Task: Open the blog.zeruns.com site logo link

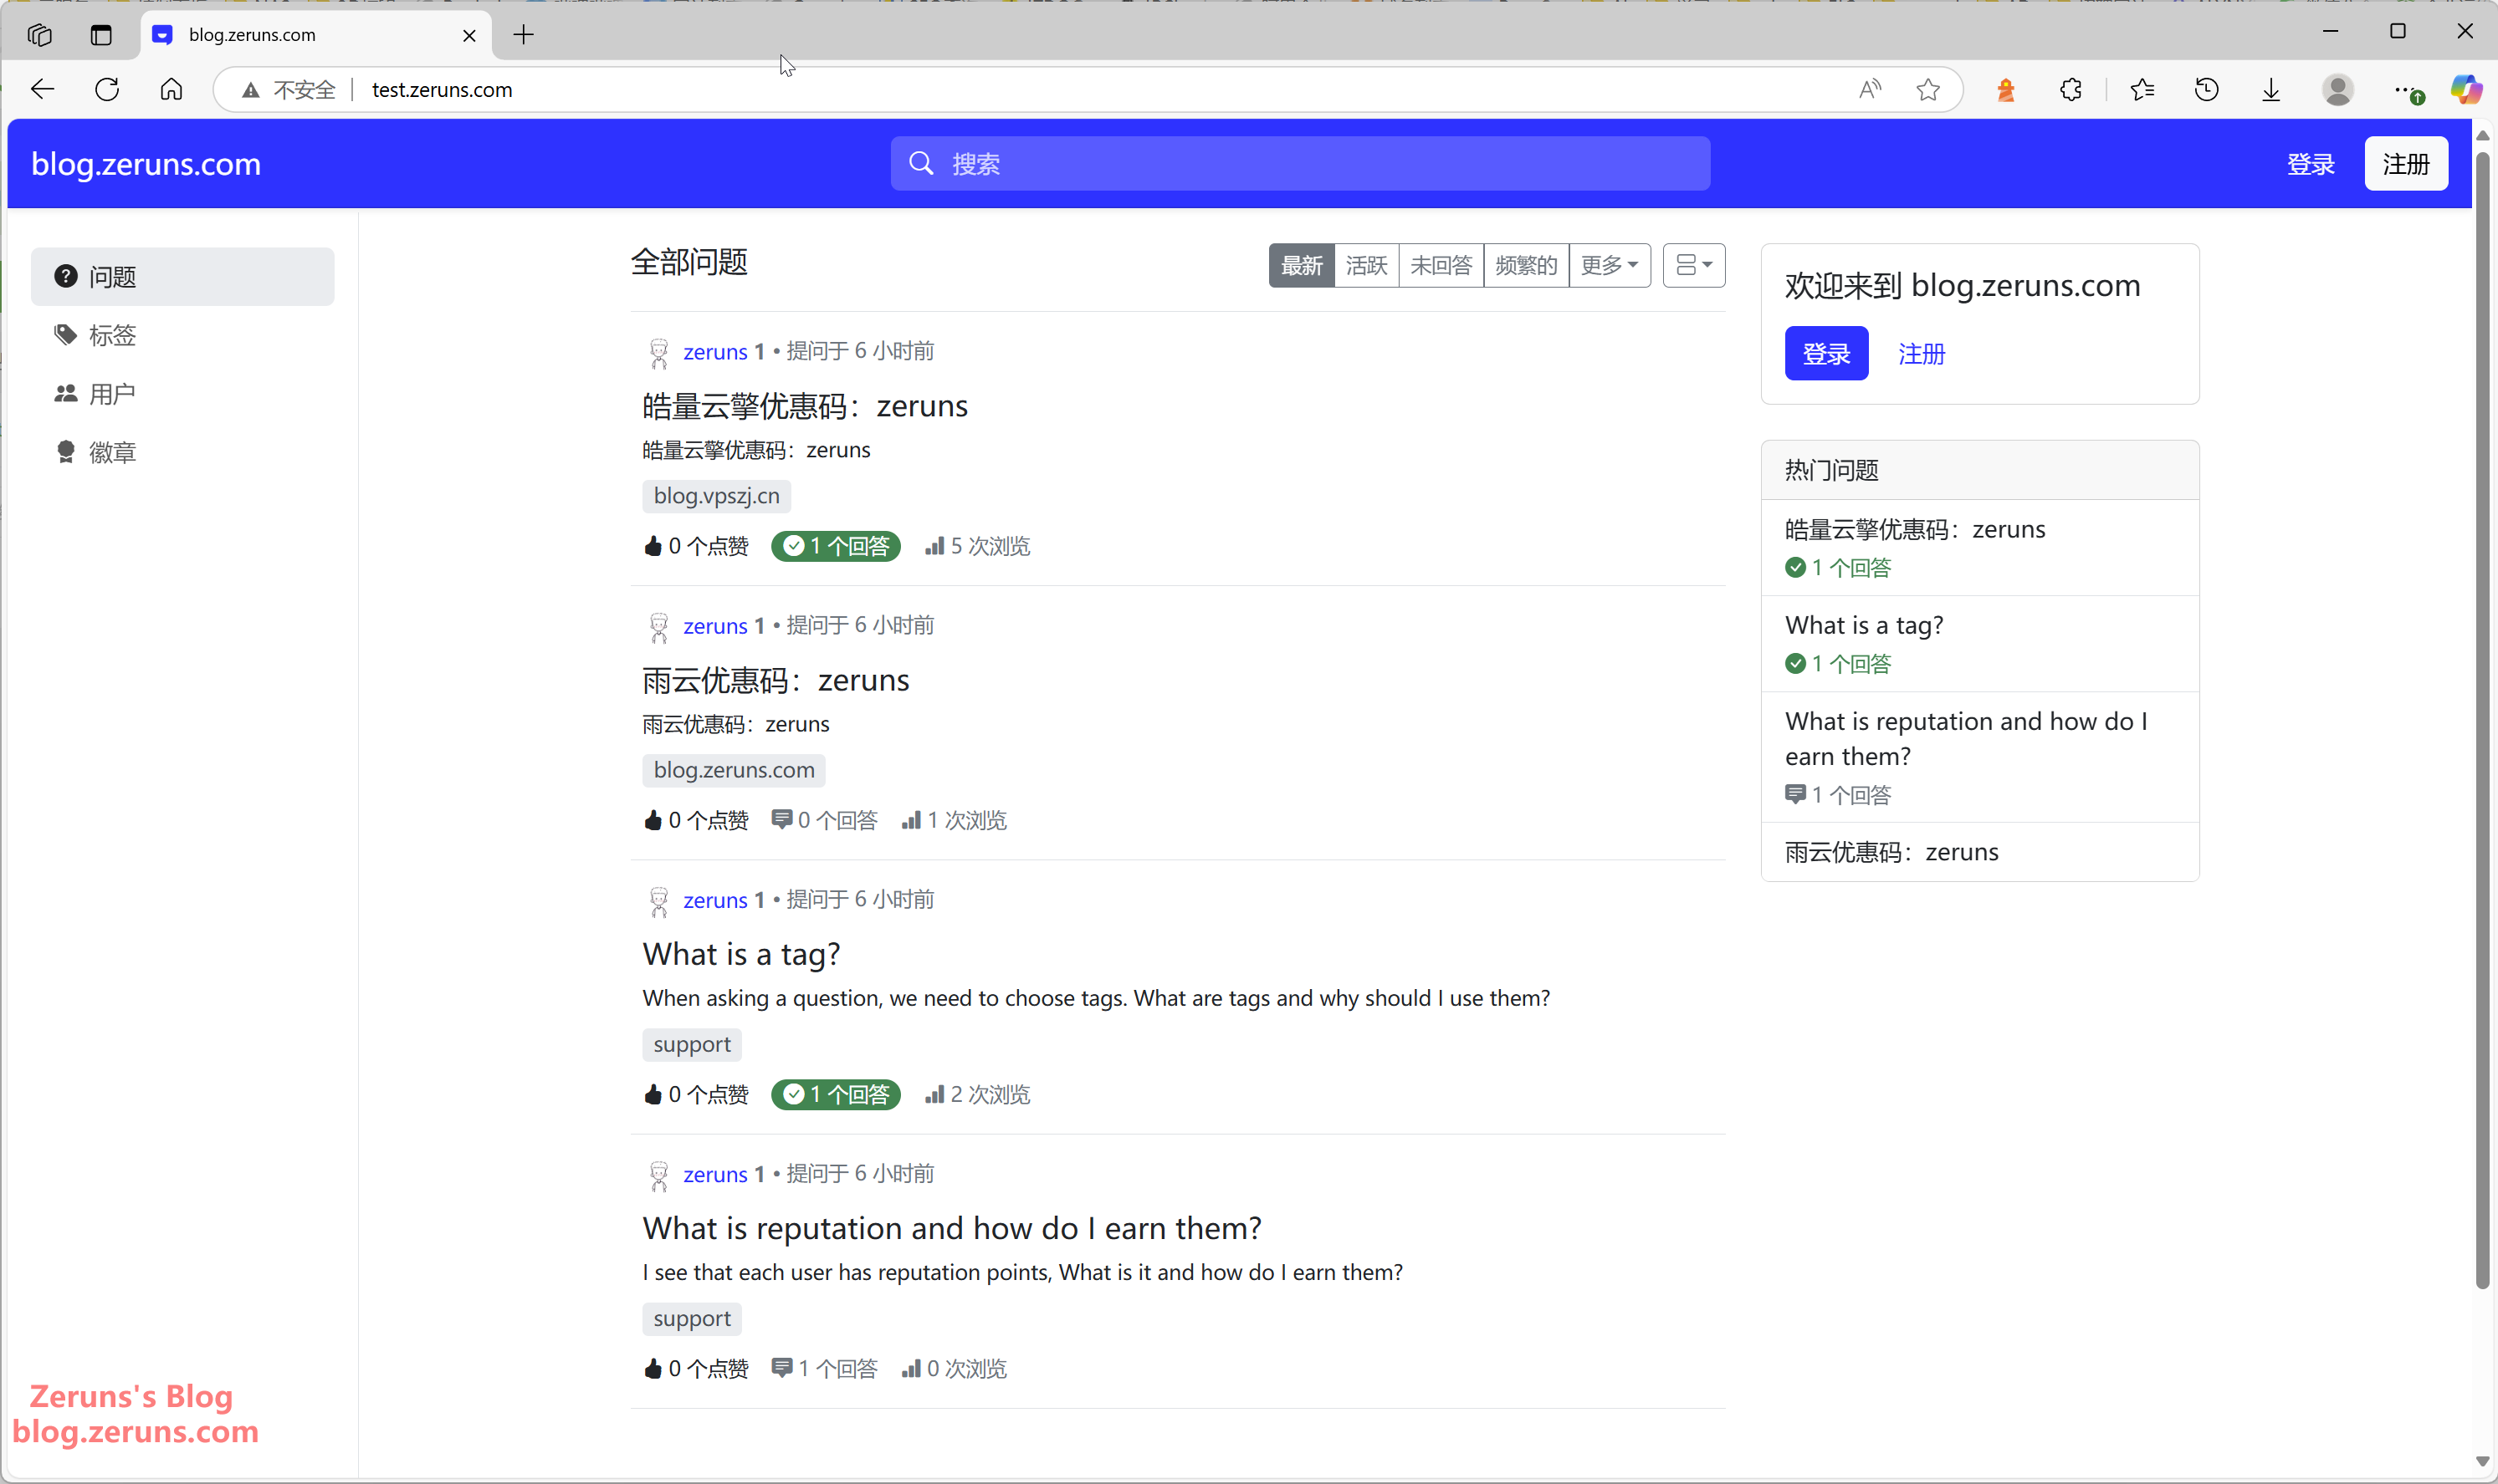Action: tap(146, 163)
